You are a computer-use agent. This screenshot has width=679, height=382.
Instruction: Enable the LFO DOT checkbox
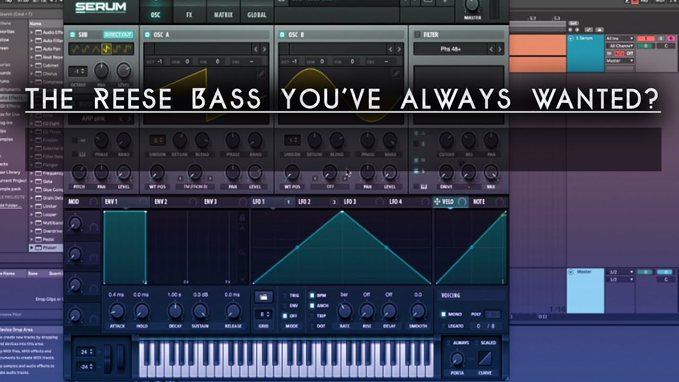[x=312, y=326]
